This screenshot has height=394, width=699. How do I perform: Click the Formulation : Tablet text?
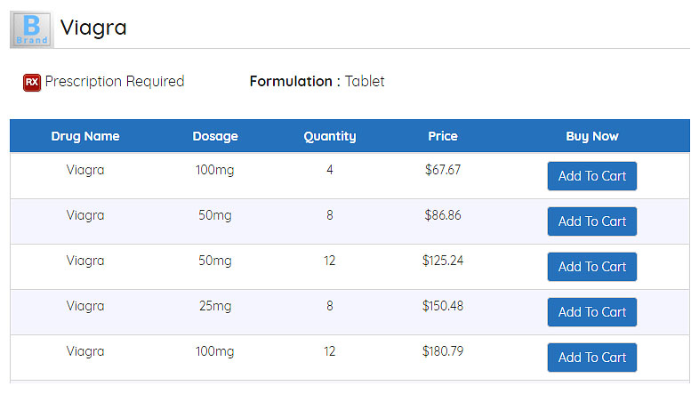point(317,82)
